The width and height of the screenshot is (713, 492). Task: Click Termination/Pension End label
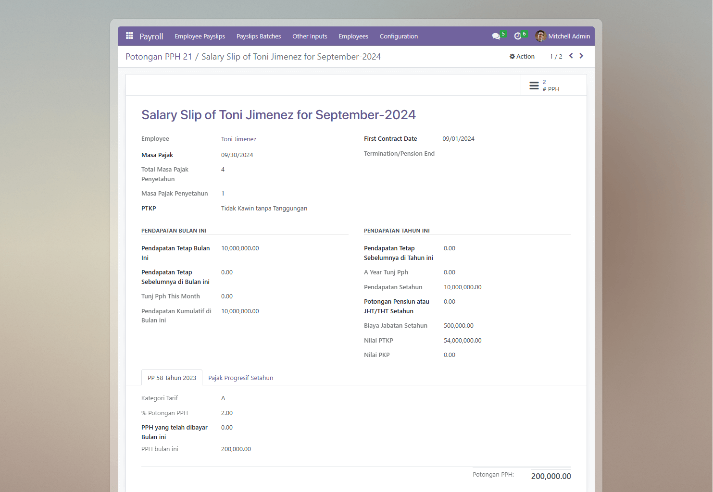point(399,153)
